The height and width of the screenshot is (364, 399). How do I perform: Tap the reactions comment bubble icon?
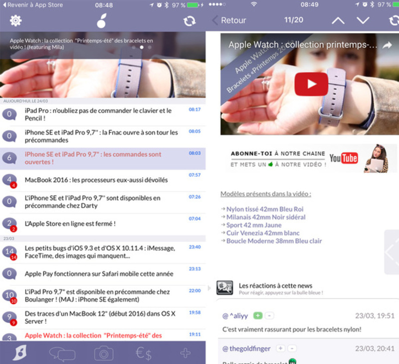224,287
